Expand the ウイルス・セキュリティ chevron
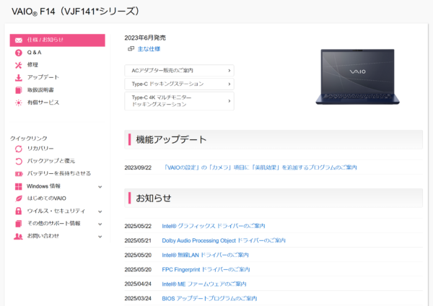Screen dimensions: 433x306 coord(100,211)
